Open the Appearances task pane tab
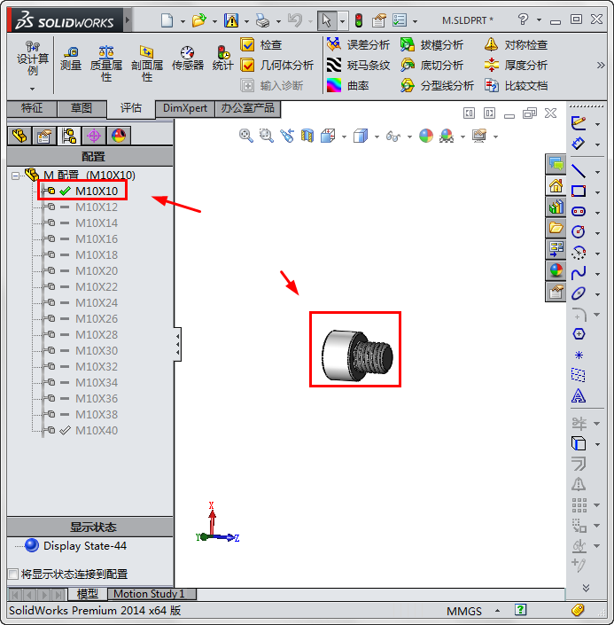Screen dimensions: 614x625 [556, 270]
